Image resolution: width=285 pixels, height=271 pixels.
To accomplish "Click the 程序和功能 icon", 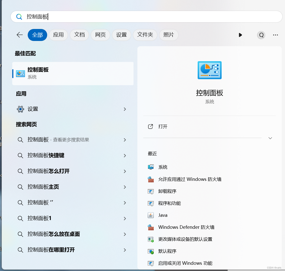I will coord(151,203).
